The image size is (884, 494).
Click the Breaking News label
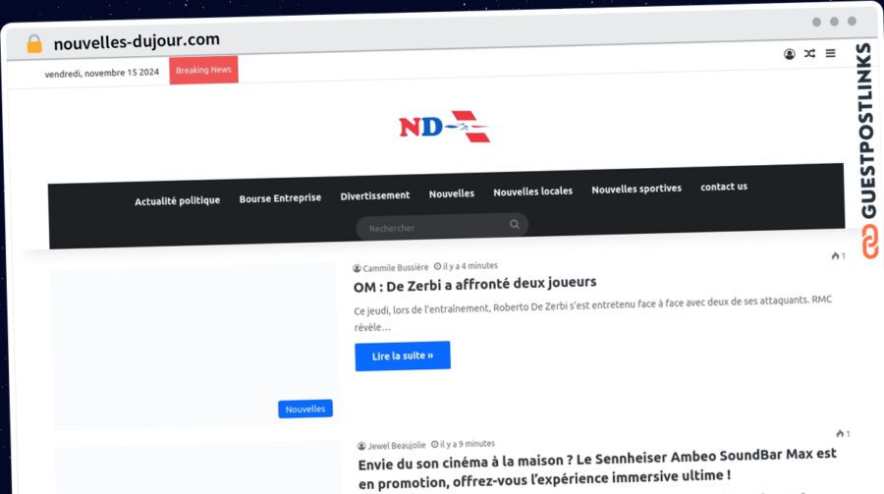coord(203,70)
